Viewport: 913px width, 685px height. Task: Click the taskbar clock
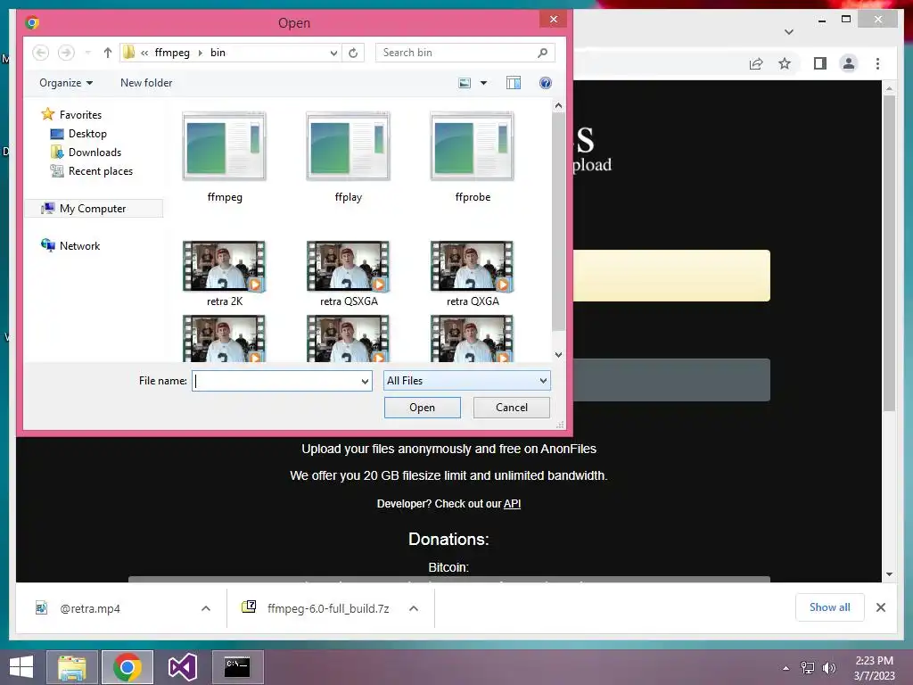click(x=874, y=668)
